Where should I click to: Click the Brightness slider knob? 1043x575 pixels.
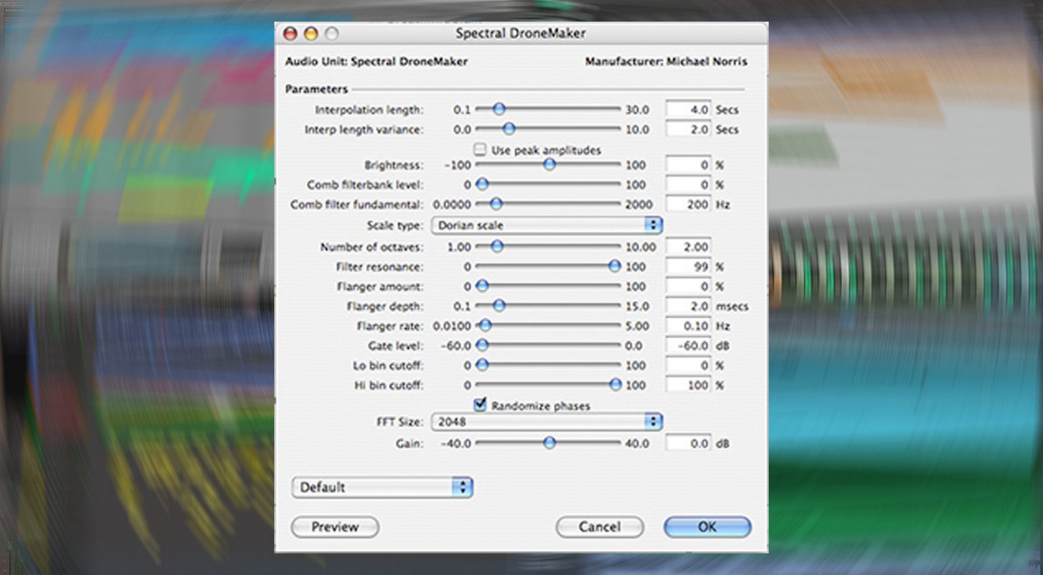(549, 164)
